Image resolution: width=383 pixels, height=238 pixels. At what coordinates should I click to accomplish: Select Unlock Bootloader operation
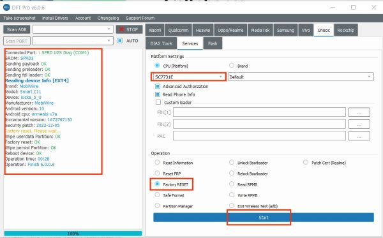[x=232, y=162]
